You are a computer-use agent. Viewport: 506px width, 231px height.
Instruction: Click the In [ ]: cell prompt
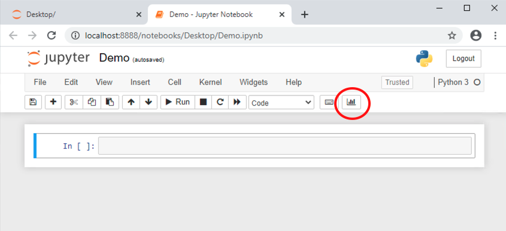(x=79, y=146)
